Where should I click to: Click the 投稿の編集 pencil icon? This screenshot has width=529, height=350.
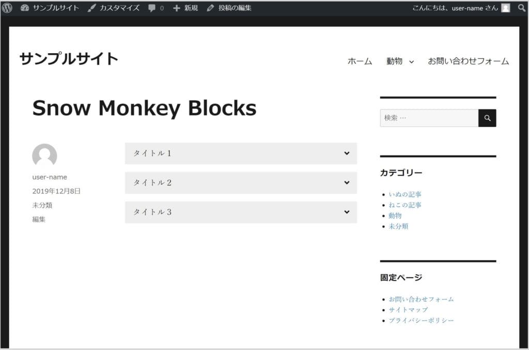(210, 8)
